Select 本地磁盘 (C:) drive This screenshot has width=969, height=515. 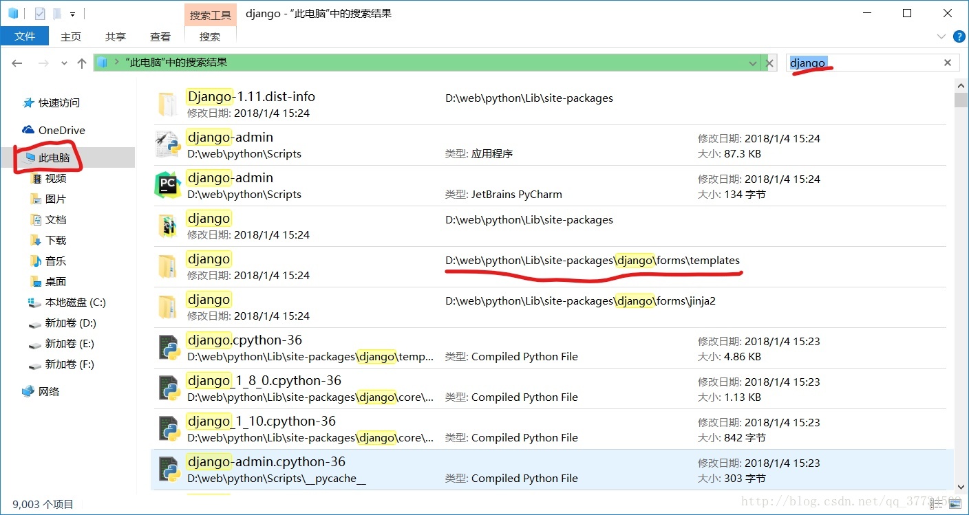pyautogui.click(x=75, y=303)
